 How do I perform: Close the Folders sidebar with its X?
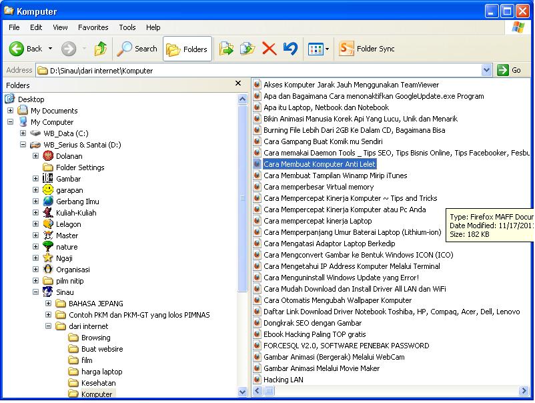[238, 83]
